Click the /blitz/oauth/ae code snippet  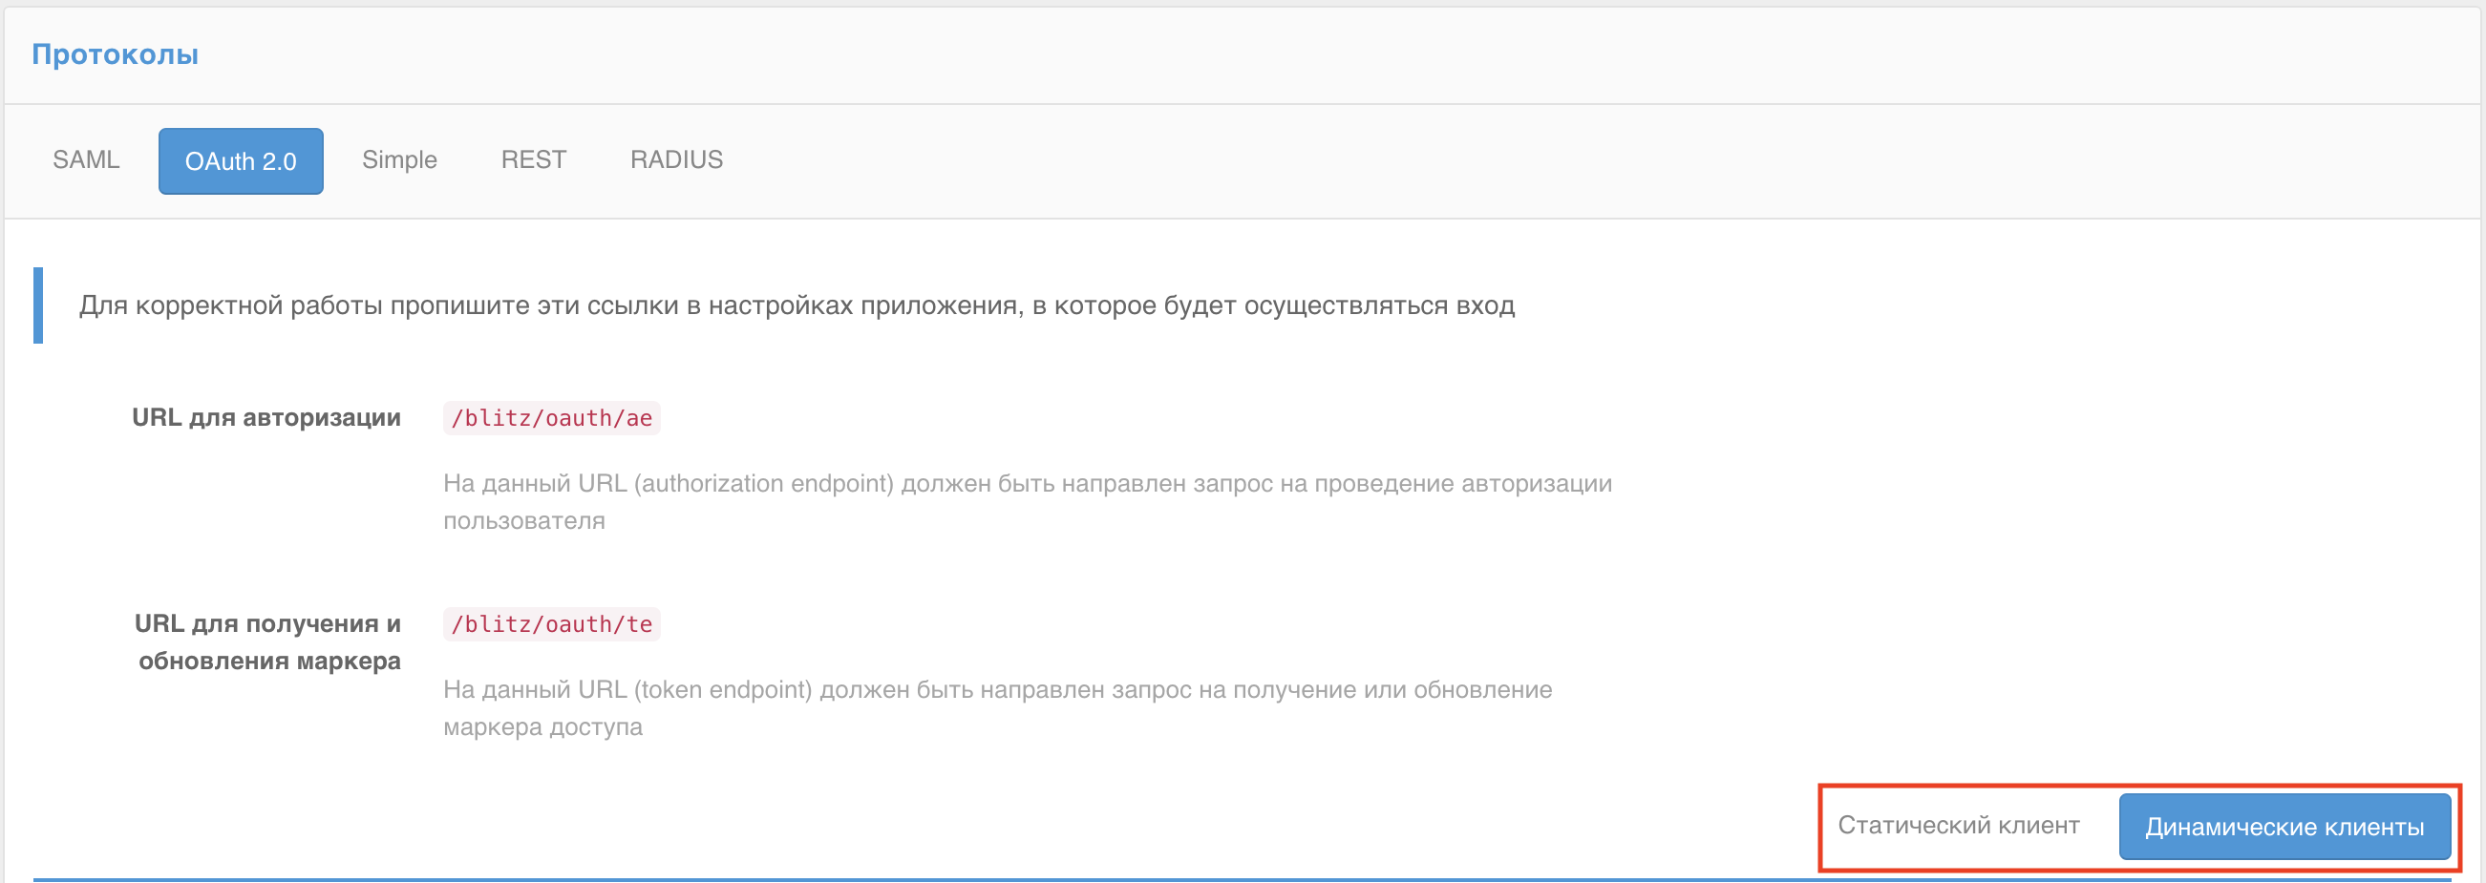click(x=553, y=418)
